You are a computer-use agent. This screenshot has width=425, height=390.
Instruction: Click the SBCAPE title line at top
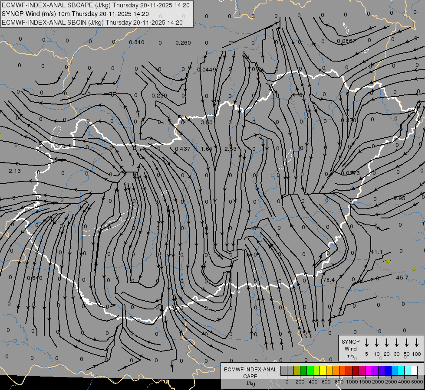96,5
